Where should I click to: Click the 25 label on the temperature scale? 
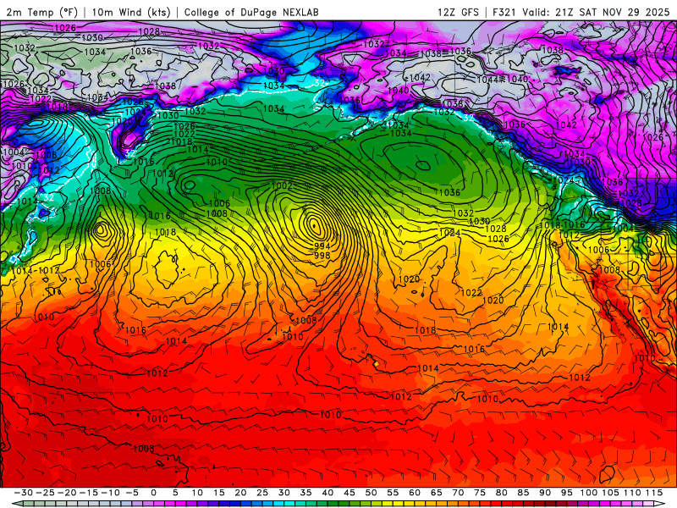(x=262, y=493)
